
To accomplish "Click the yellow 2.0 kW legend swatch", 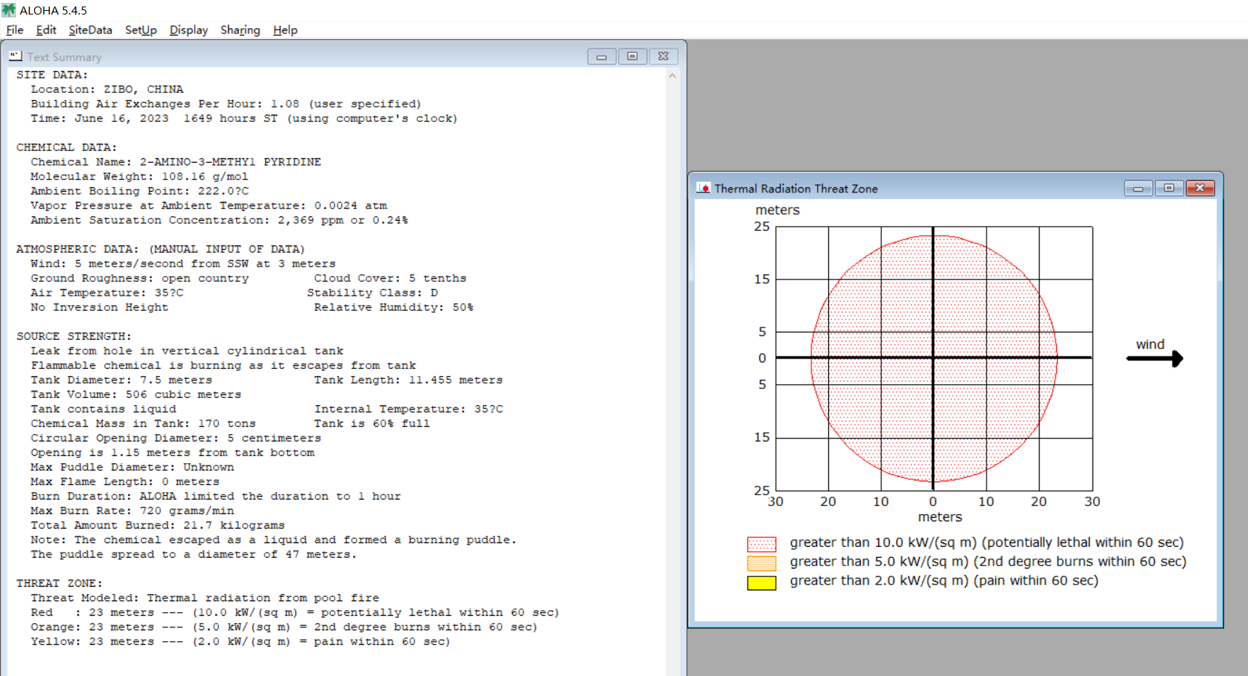I will click(x=761, y=582).
